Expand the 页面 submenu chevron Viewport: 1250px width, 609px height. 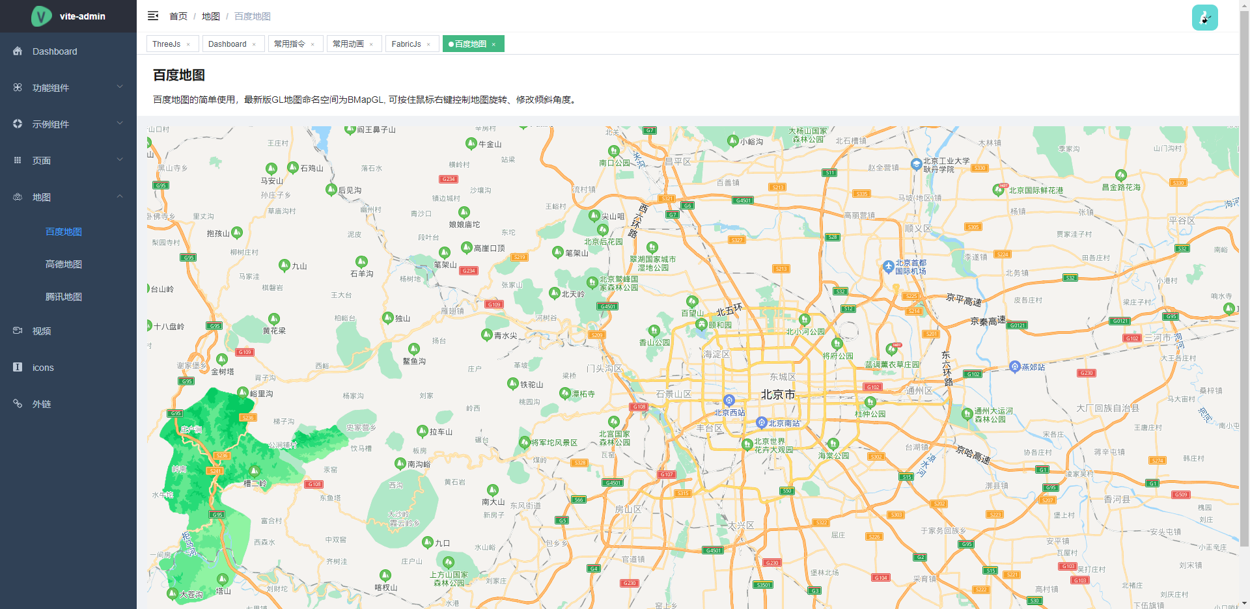(x=120, y=159)
